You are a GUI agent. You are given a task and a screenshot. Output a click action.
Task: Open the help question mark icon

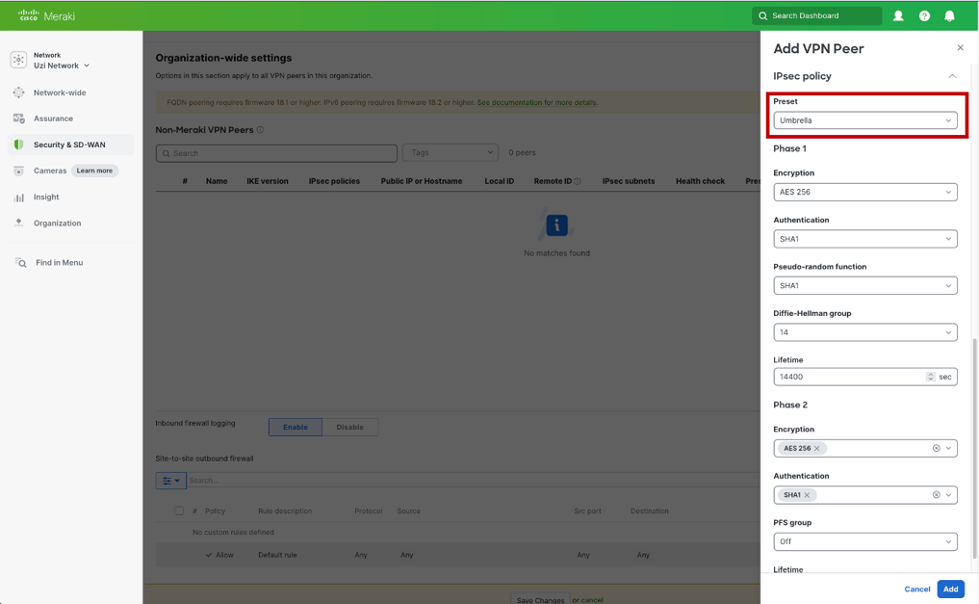coord(924,15)
